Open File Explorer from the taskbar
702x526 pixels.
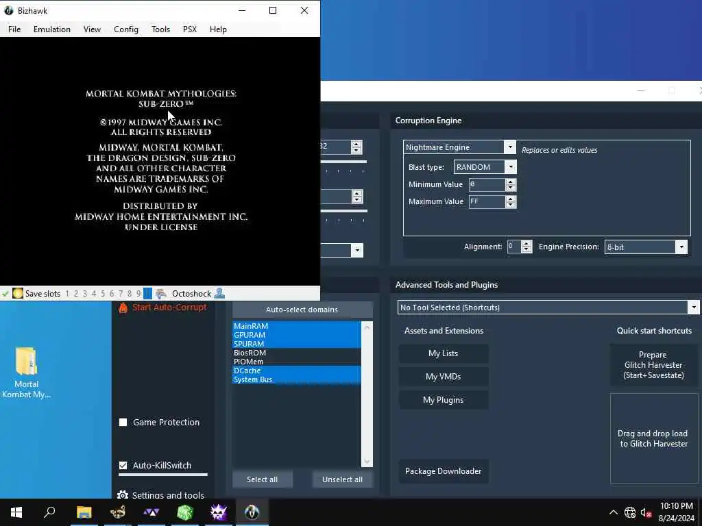84,512
